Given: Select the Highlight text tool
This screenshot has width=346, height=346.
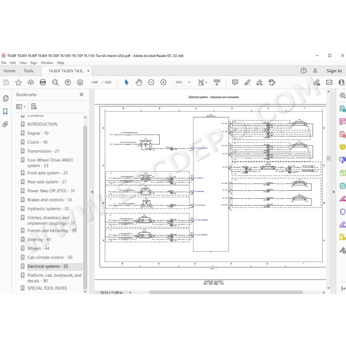Looking at the screenshot, I should tap(247, 83).
